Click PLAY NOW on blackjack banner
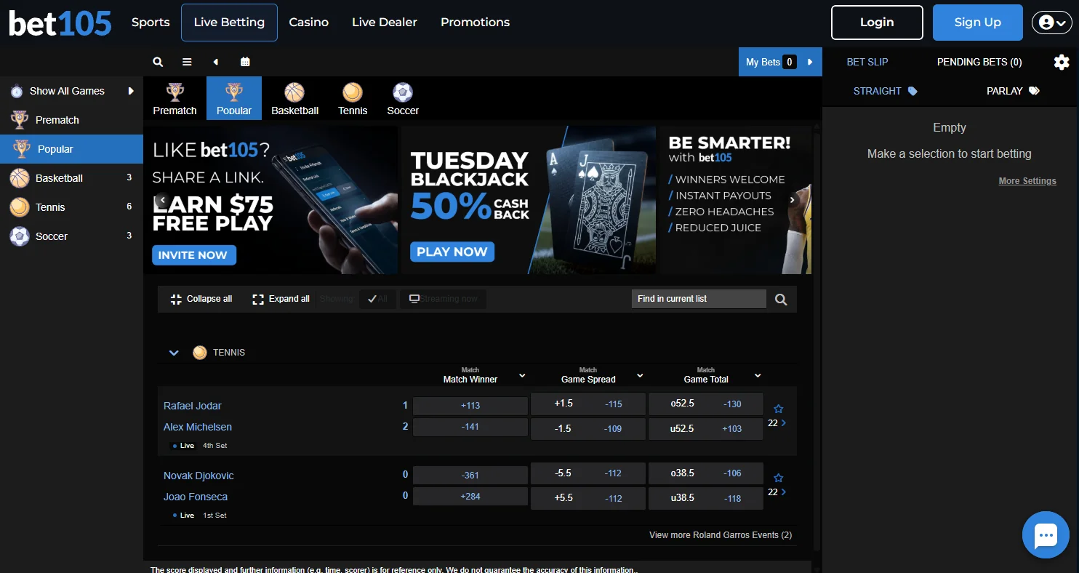 coord(452,252)
